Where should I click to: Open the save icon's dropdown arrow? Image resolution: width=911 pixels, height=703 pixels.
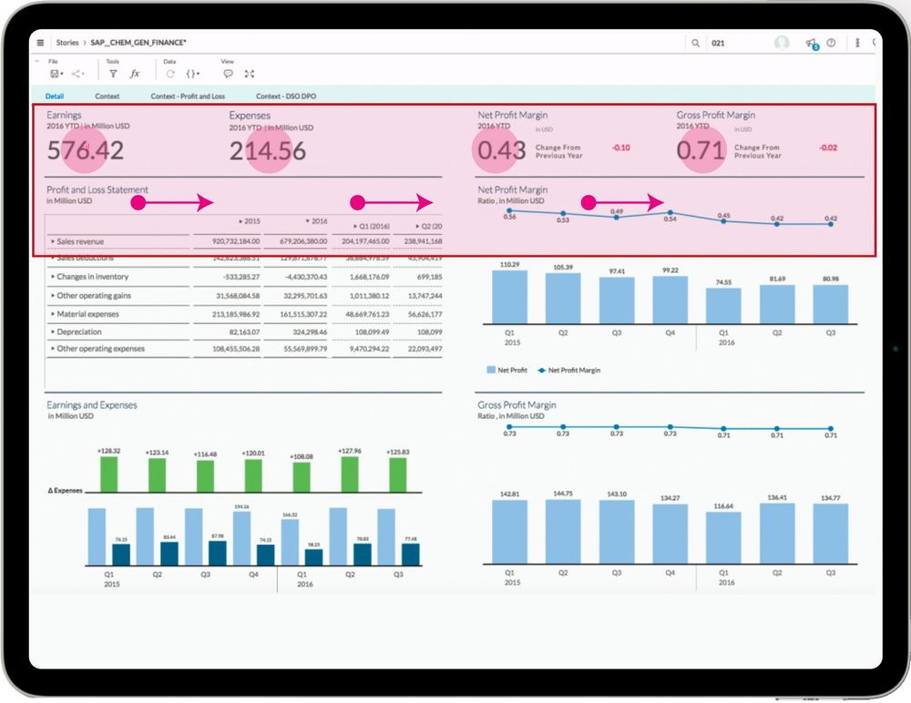[x=62, y=74]
